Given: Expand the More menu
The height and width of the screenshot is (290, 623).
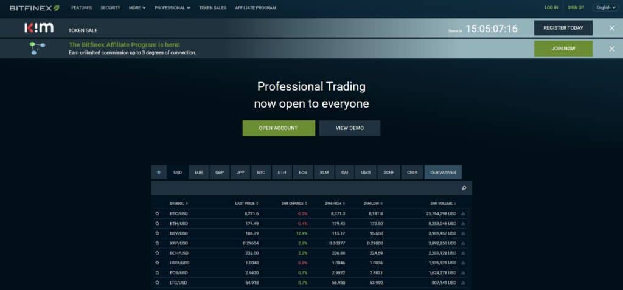Looking at the screenshot, I should pos(137,7).
